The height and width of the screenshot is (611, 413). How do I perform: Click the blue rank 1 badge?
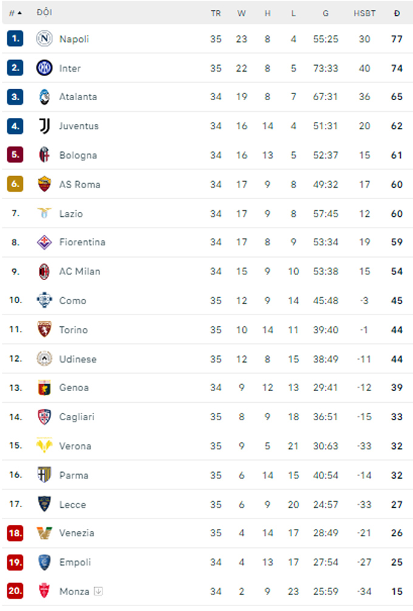tap(15, 39)
